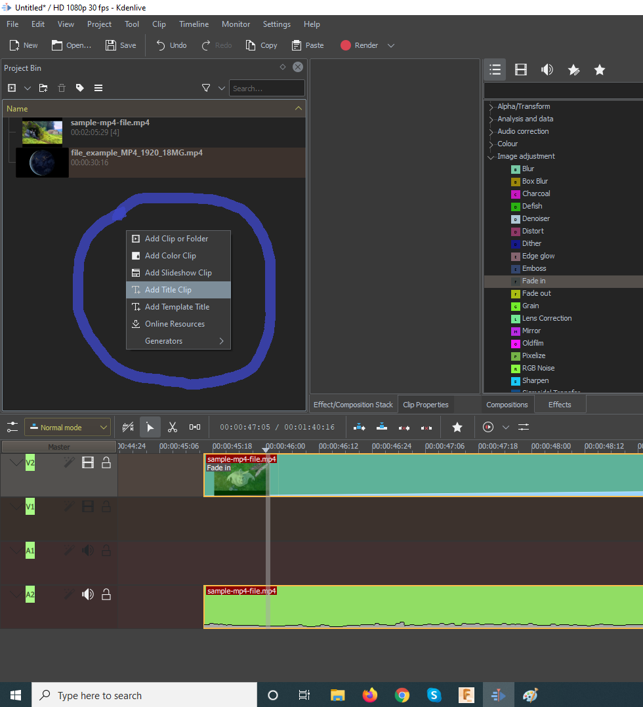Click the tag icon in Project Bin
Screen dimensions: 643x707
[80, 88]
